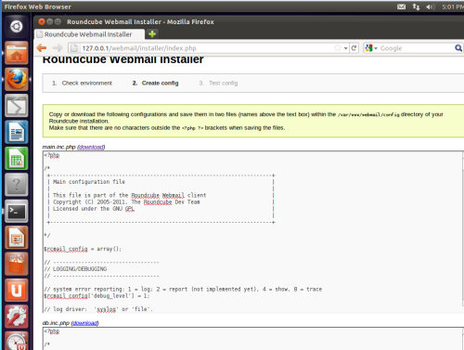The width and height of the screenshot is (464, 350).
Task: Click 'Licensed under the GNU GPL' line
Action: pyautogui.click(x=94, y=209)
